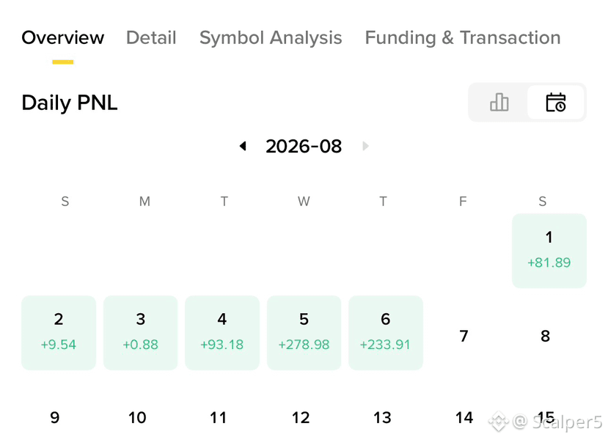Select calendar day 12
Viewport: 608px width, 440px height.
click(301, 417)
